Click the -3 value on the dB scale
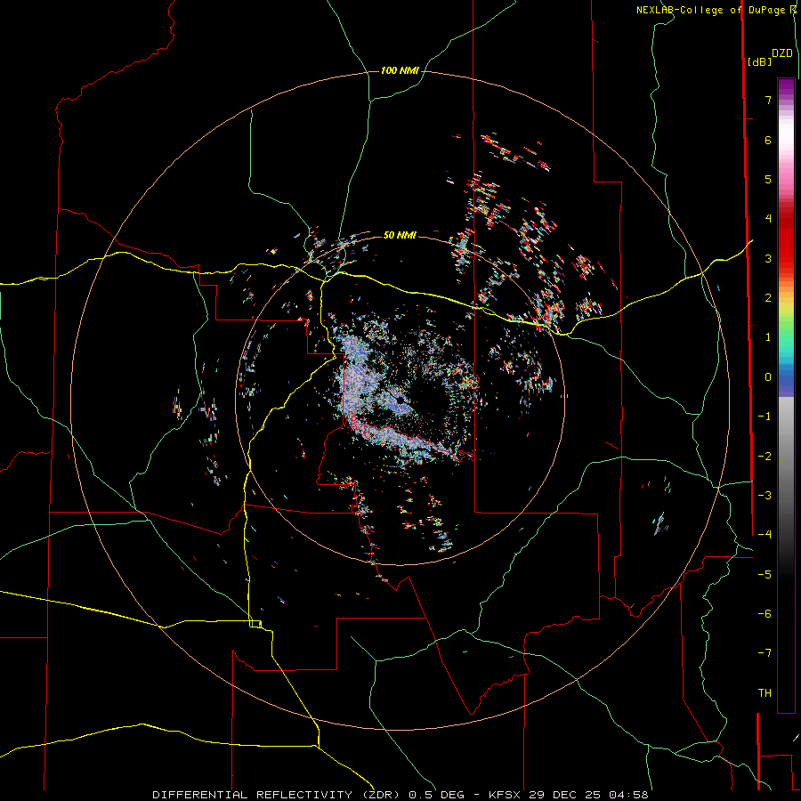Viewport: 801px width, 801px height. (x=765, y=496)
